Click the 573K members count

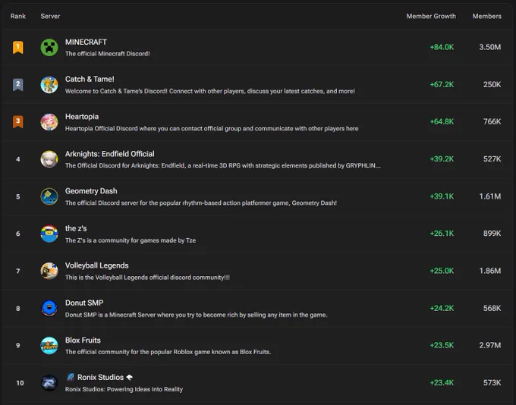[x=492, y=383]
